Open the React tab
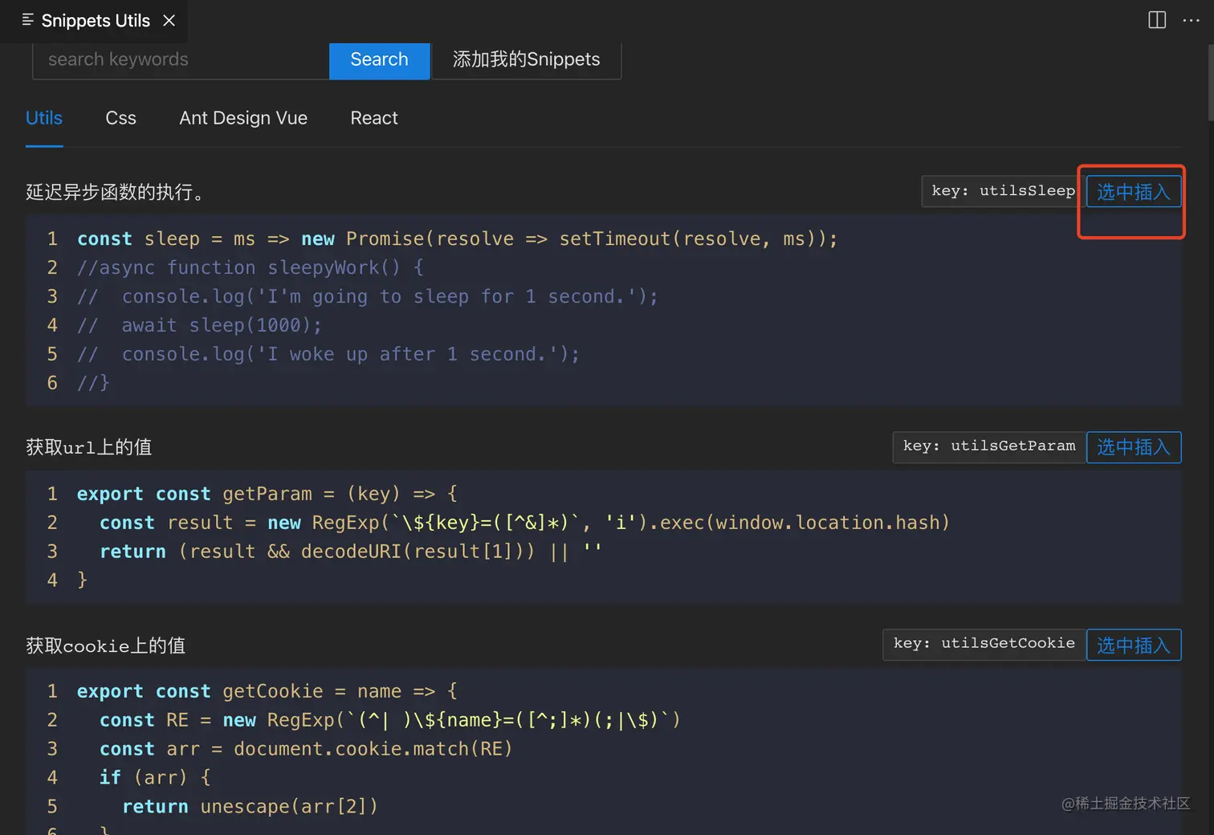The width and height of the screenshot is (1214, 835). click(374, 118)
